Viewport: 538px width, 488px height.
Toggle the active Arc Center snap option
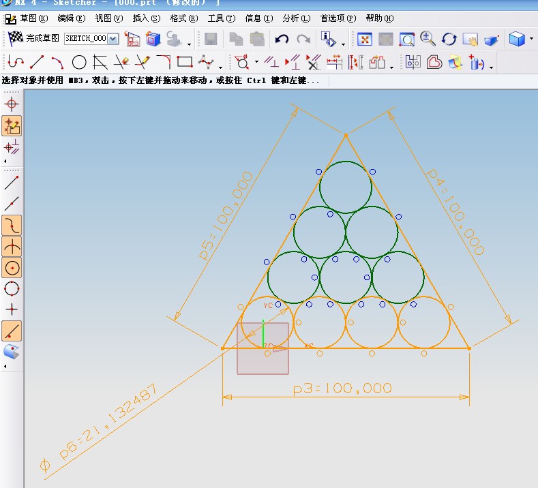point(12,267)
